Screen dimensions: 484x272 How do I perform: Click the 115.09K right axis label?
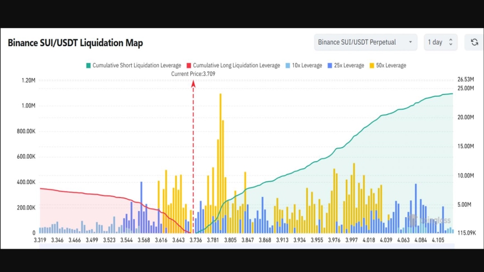(x=467, y=233)
